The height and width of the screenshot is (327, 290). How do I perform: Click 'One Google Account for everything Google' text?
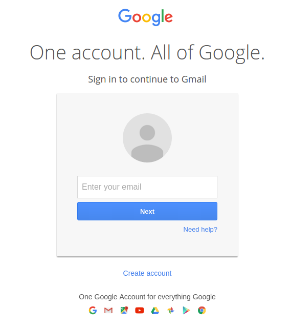(147, 297)
